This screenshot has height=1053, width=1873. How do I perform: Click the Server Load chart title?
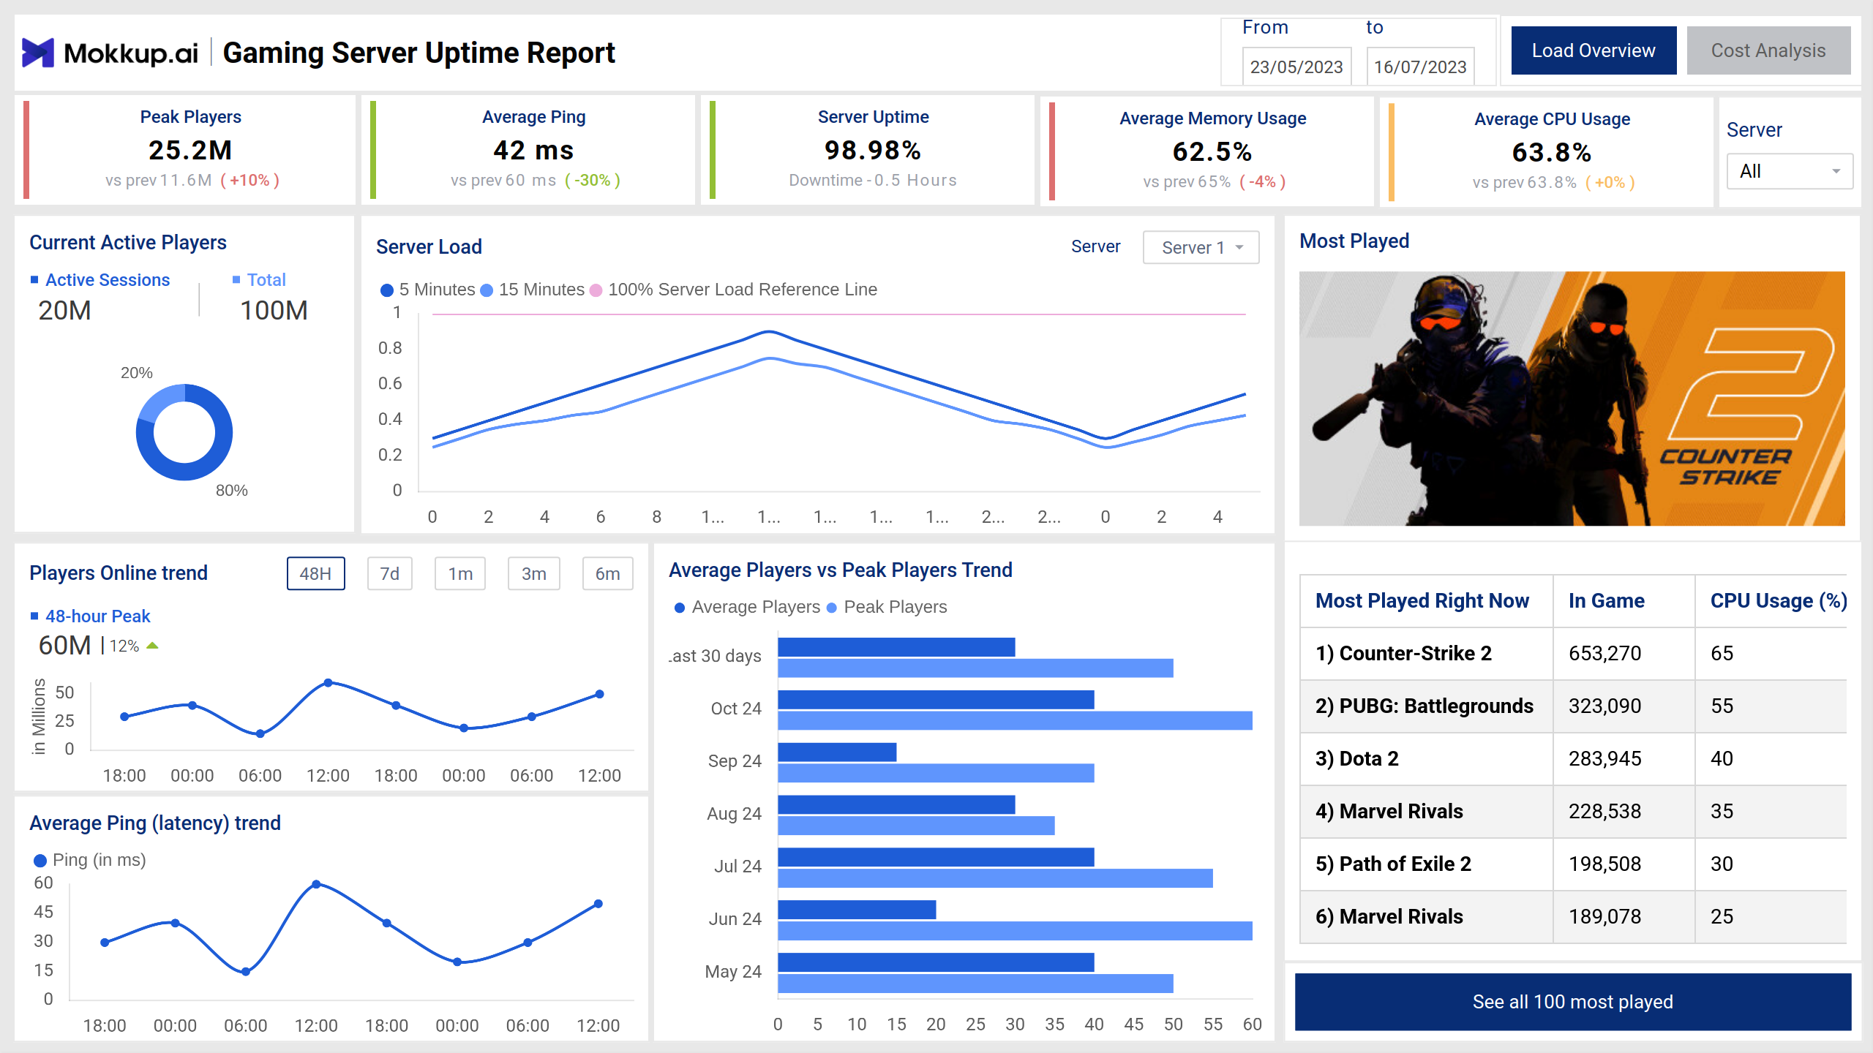(429, 247)
